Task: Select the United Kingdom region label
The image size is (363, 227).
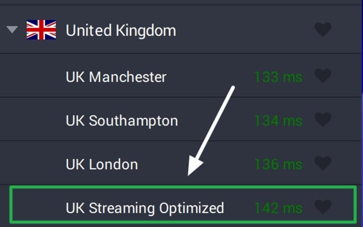Action: pyautogui.click(x=121, y=31)
